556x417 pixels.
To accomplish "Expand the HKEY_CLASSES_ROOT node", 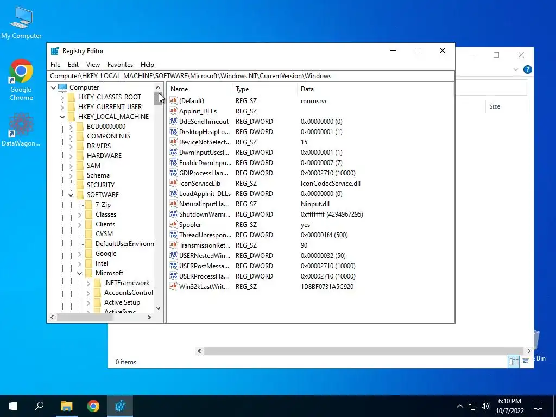I will (x=62, y=97).
